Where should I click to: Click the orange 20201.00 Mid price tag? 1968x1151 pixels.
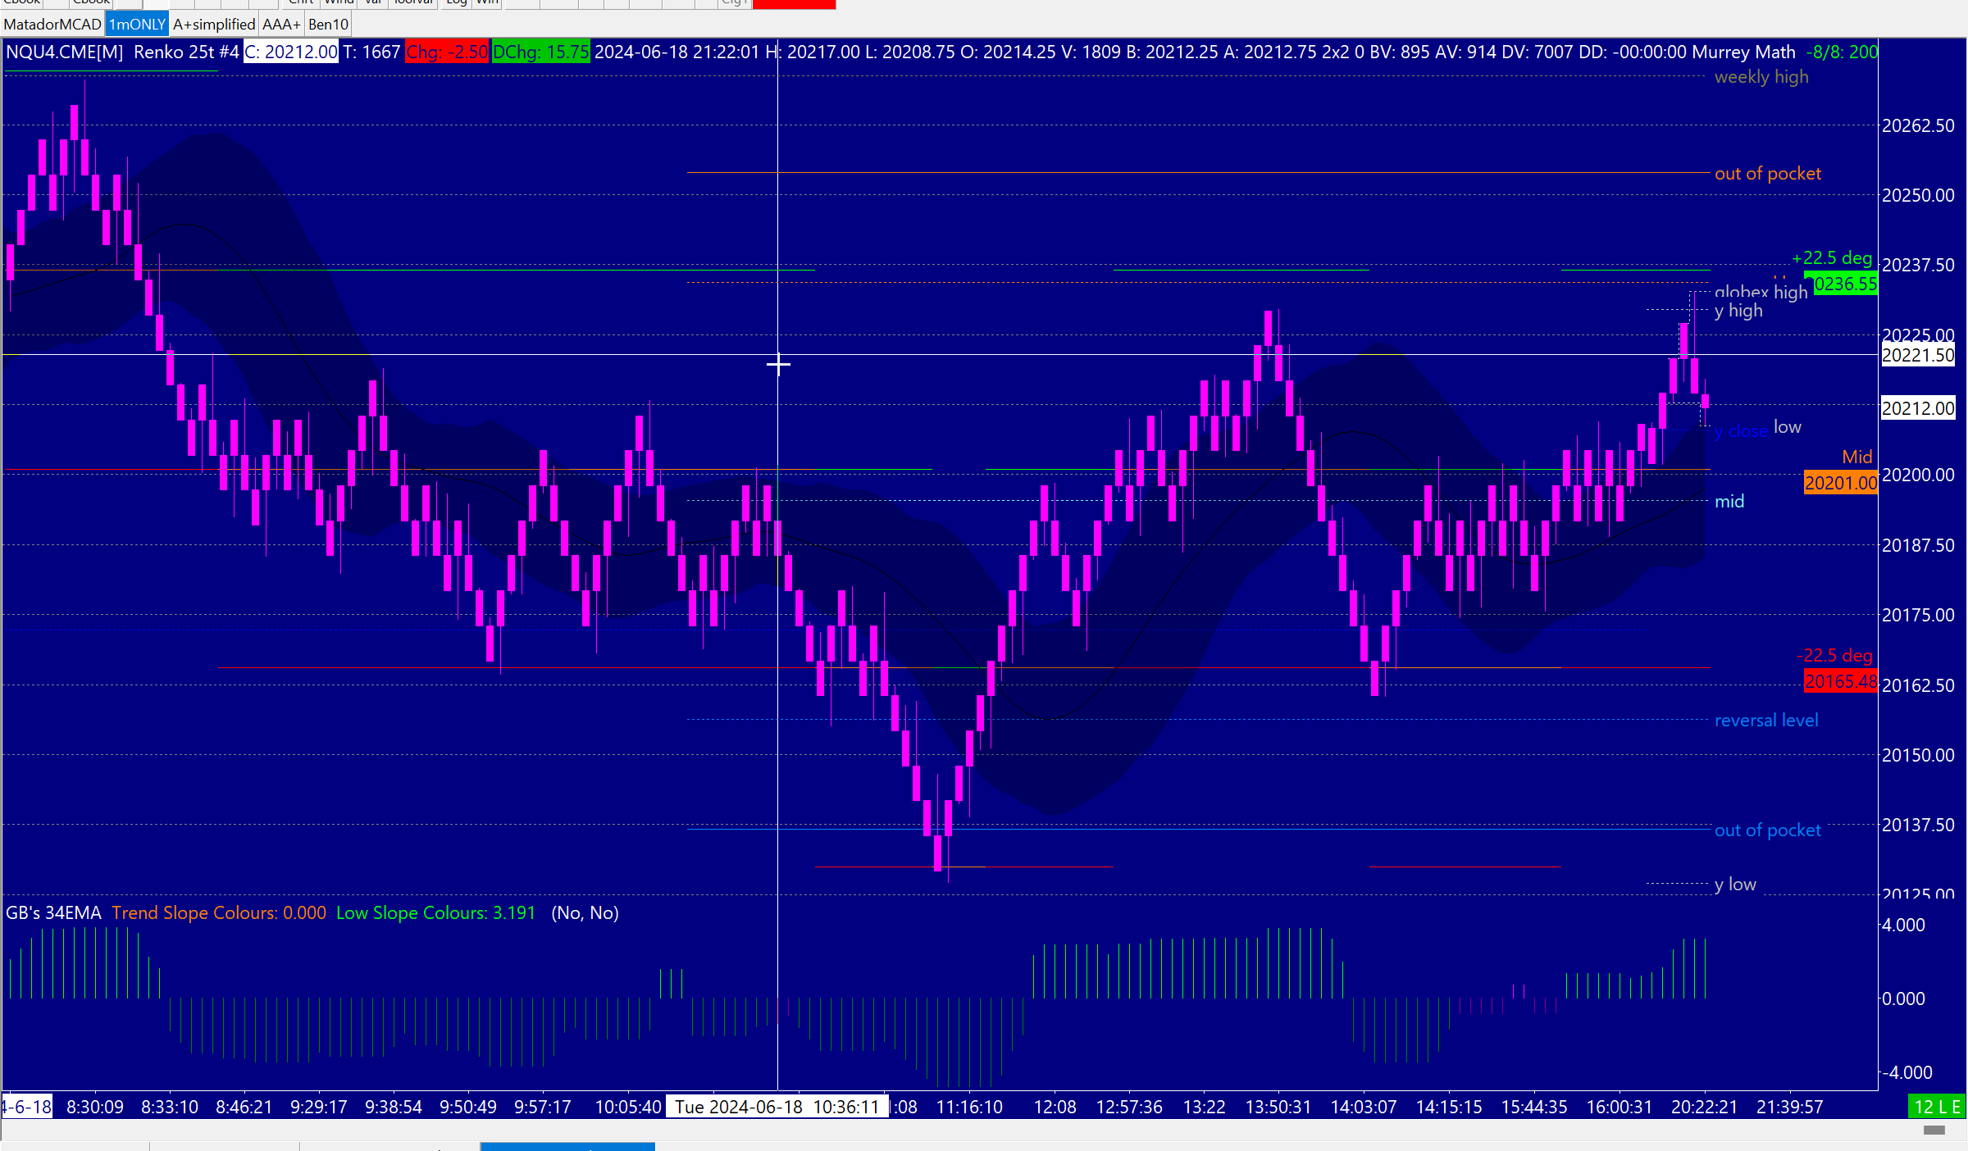1840,483
